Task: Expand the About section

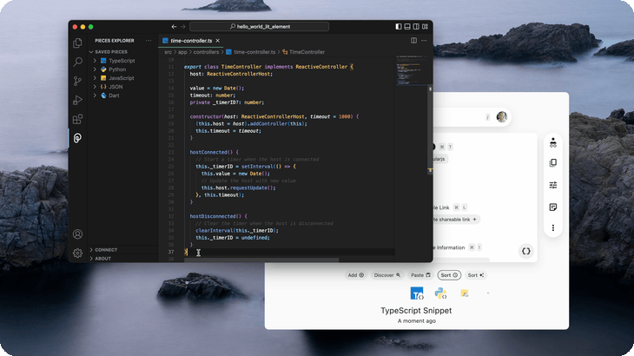Action: (102, 259)
